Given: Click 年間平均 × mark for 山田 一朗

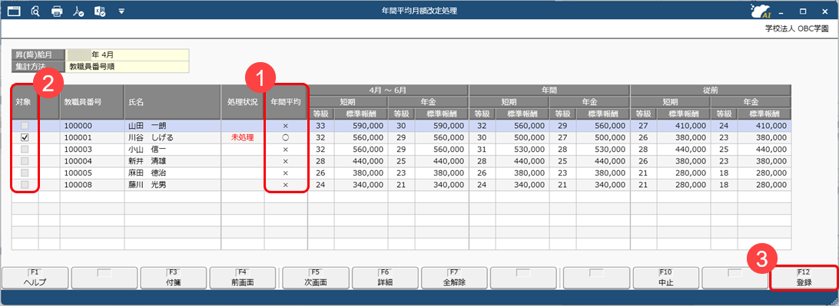Looking at the screenshot, I should pyautogui.click(x=286, y=126).
